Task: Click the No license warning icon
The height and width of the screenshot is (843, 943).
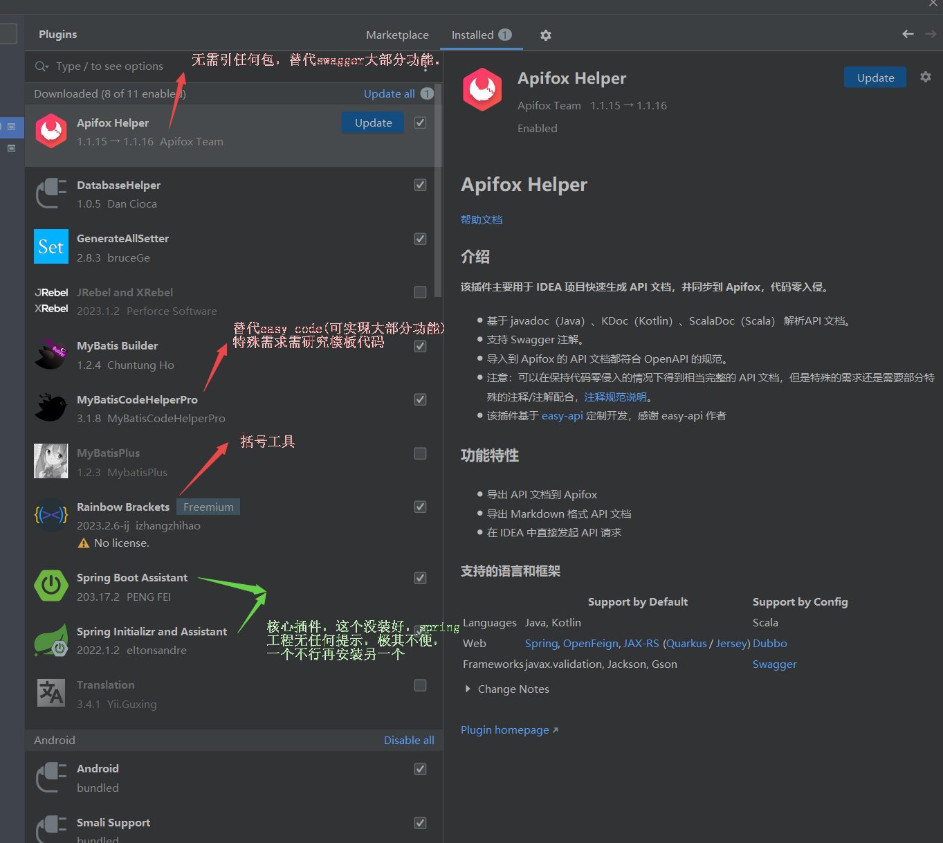Action: tap(84, 543)
